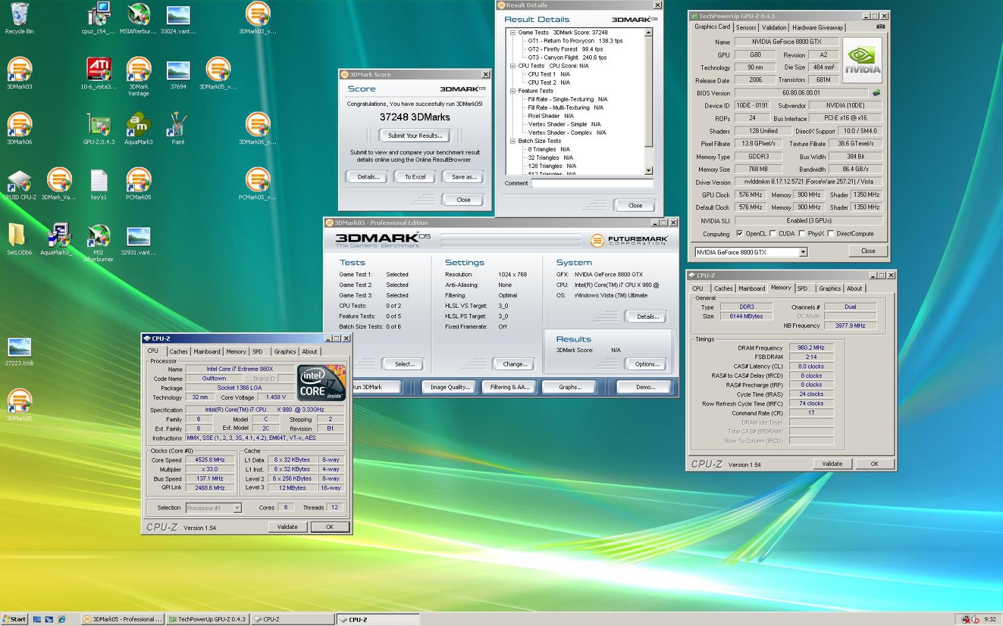Toggle the CUDA checkbox in GPU-Z
The image size is (1003, 626).
click(772, 234)
